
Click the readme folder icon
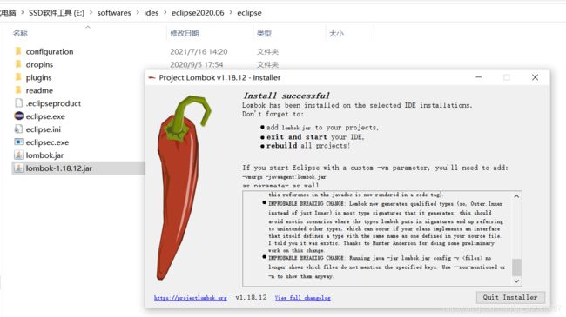coord(18,90)
